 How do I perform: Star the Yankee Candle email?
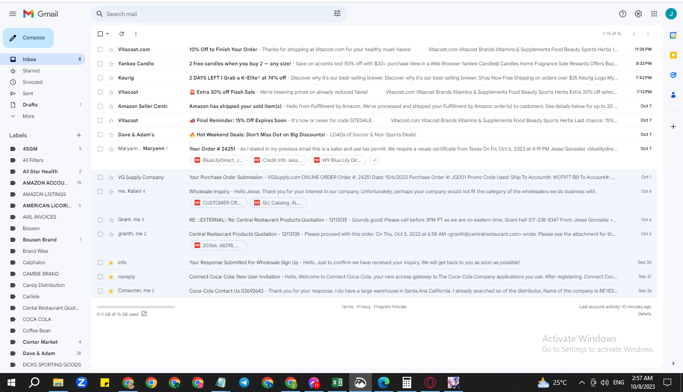click(111, 63)
